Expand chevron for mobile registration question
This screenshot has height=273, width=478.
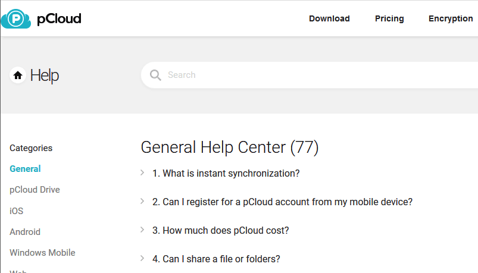[x=142, y=201]
